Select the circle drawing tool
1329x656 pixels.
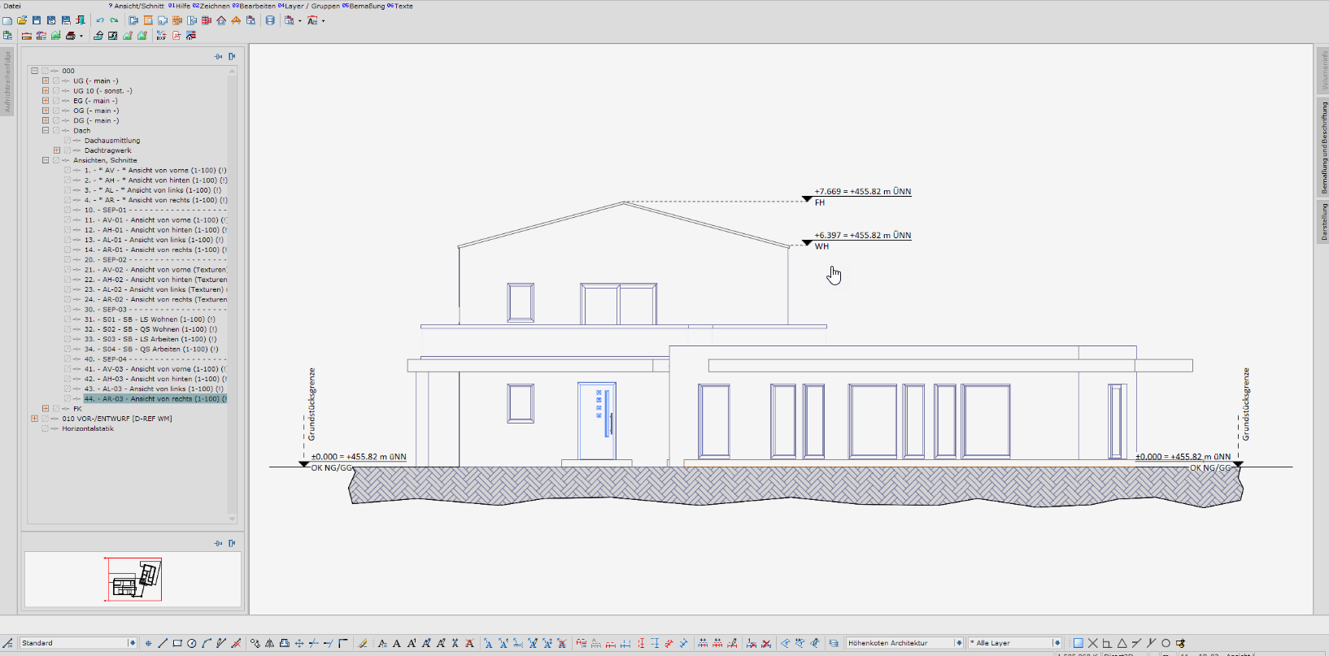[192, 643]
